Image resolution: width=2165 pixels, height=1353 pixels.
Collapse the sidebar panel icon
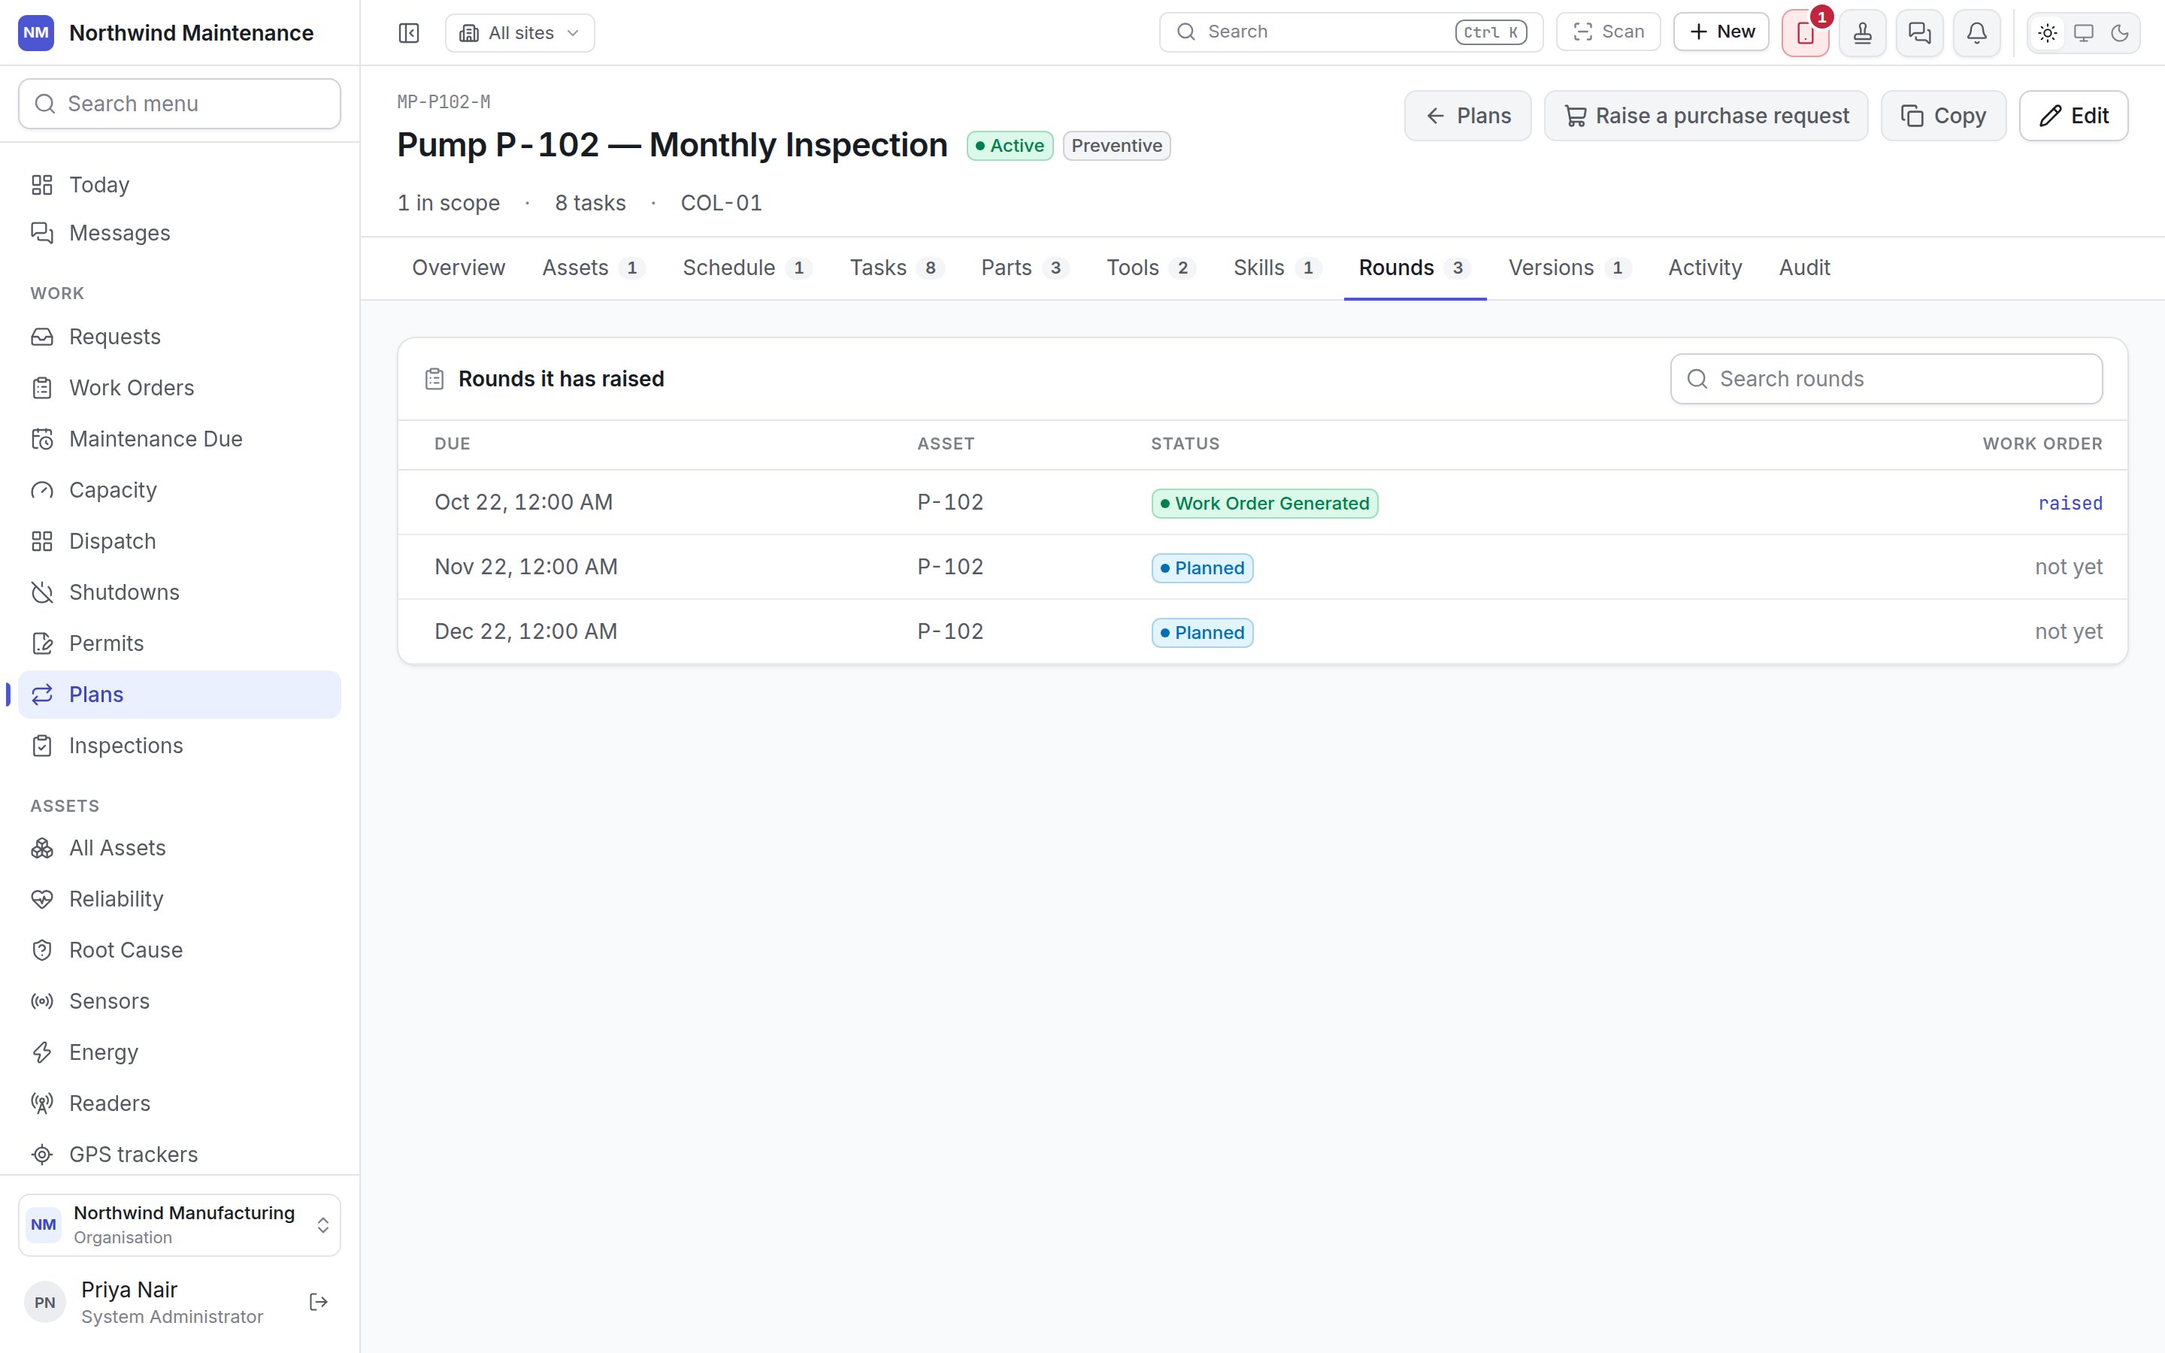pyautogui.click(x=409, y=33)
